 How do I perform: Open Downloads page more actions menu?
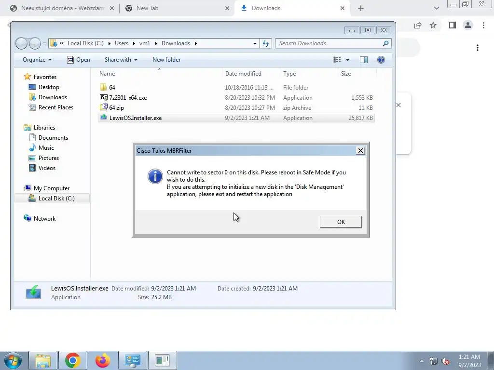pos(478,48)
